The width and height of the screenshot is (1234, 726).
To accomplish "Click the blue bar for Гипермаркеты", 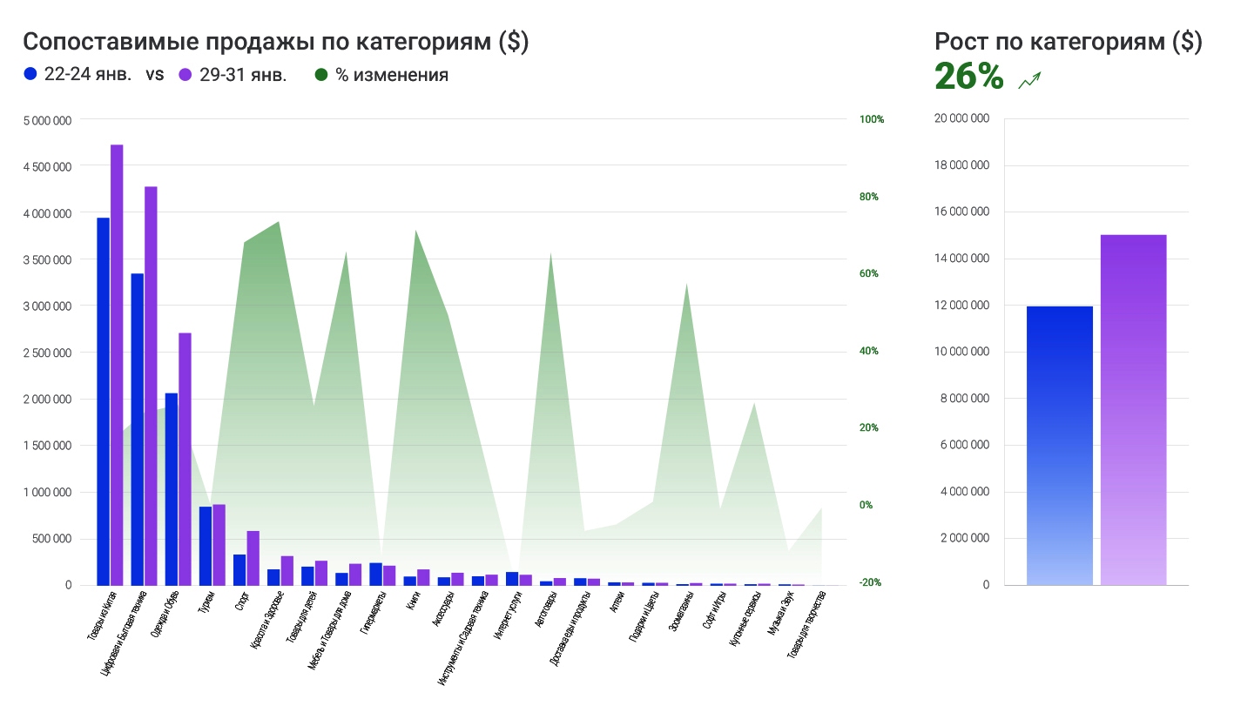I will pos(375,574).
